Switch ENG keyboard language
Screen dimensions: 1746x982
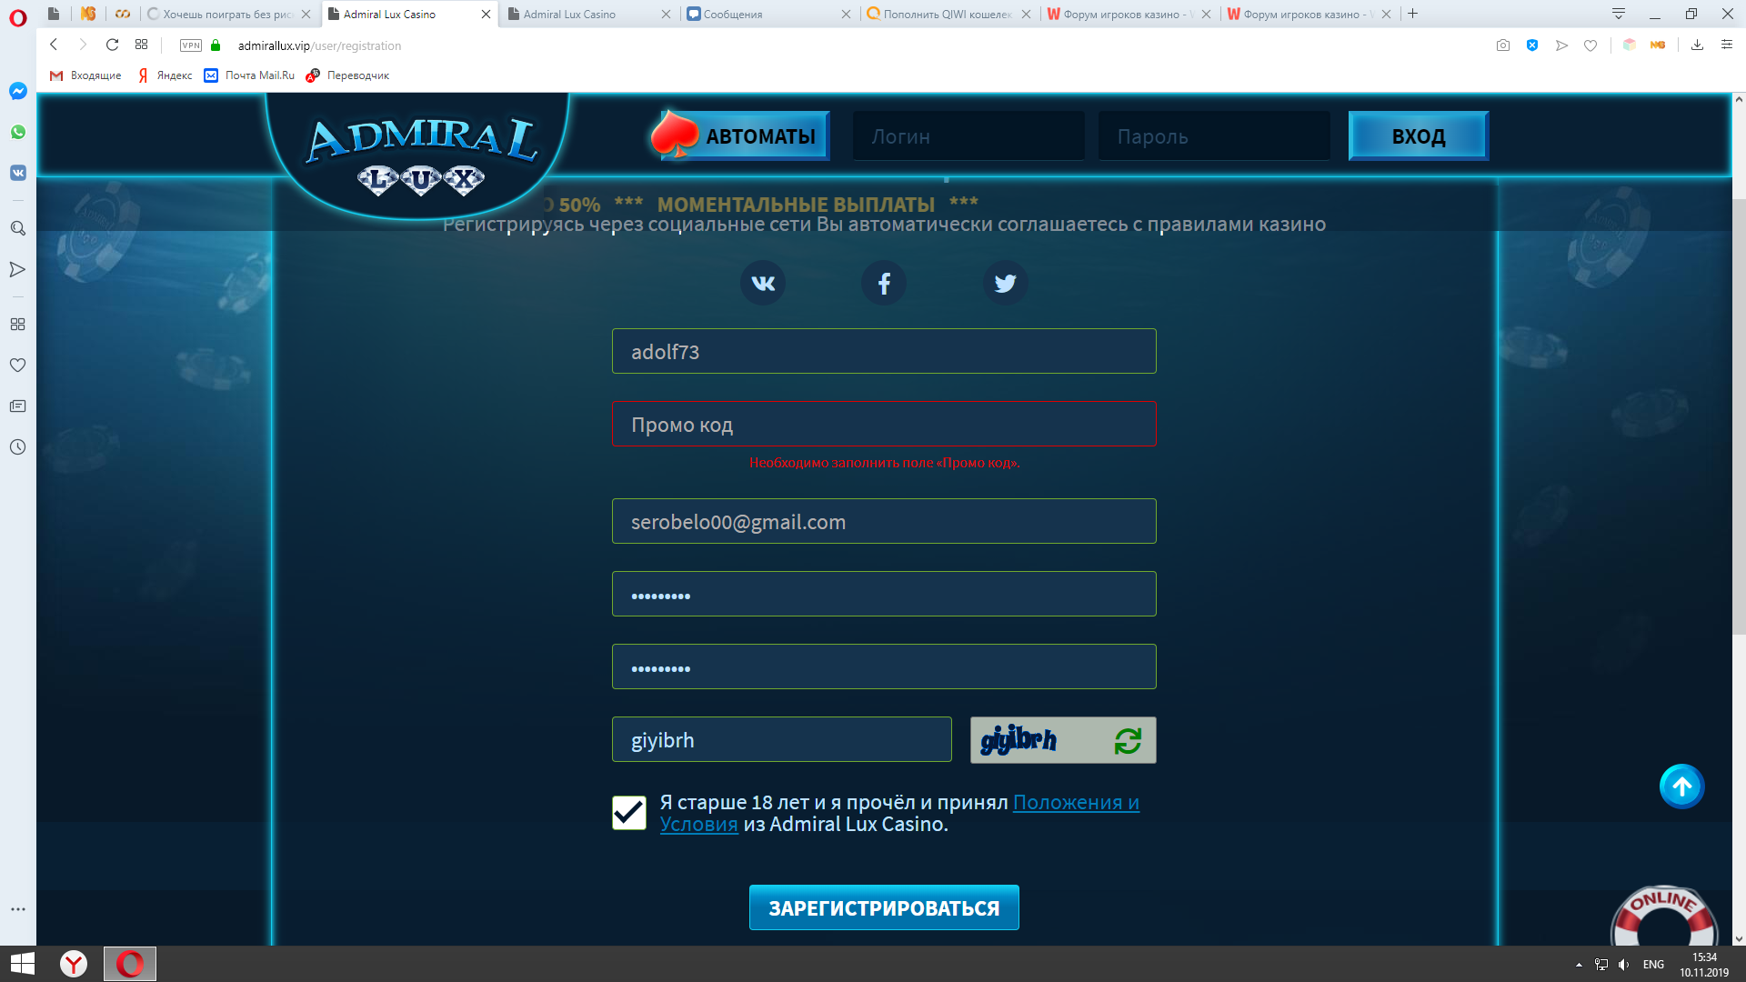tap(1653, 965)
